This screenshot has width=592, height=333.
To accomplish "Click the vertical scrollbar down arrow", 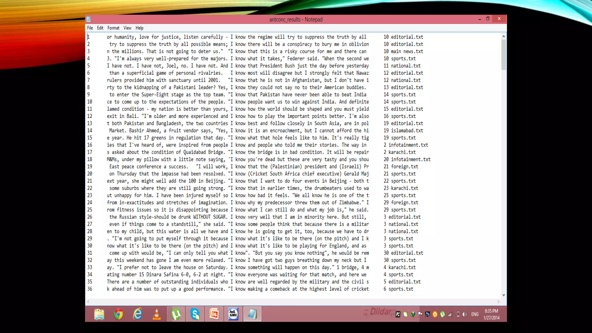I will pos(504,295).
